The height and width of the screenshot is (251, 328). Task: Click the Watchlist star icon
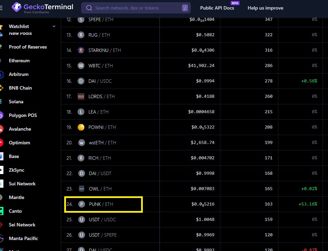click(1, 27)
